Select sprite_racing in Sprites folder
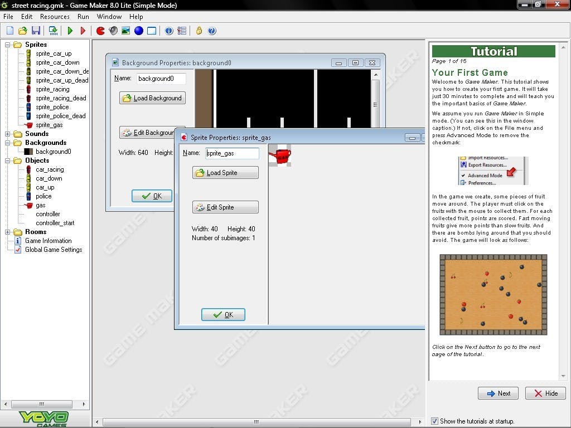The image size is (571, 428). pos(52,89)
